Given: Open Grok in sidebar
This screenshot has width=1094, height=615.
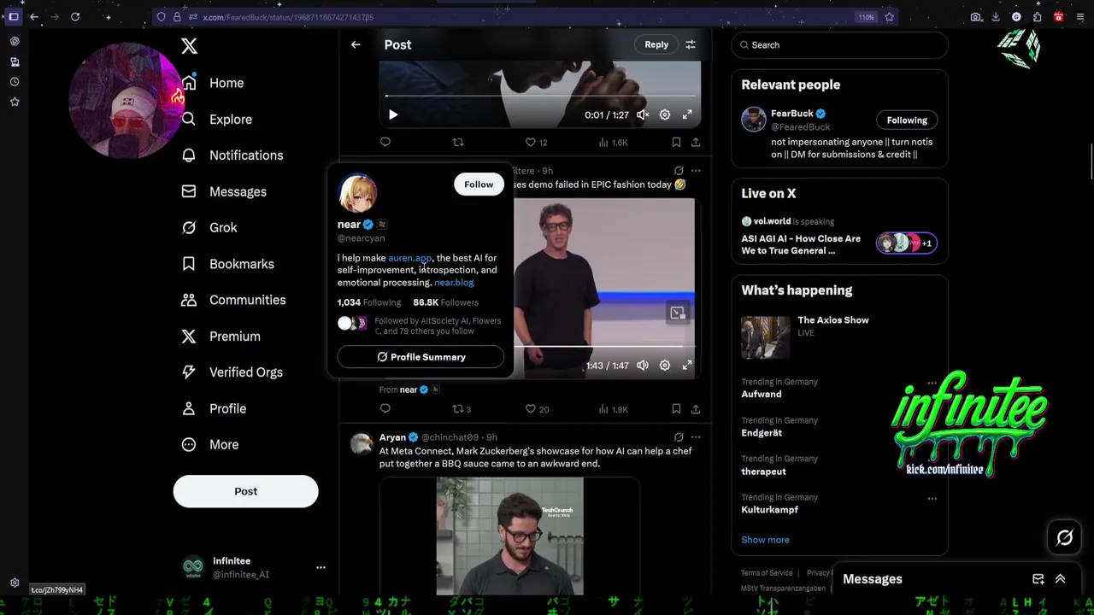Looking at the screenshot, I should point(209,227).
